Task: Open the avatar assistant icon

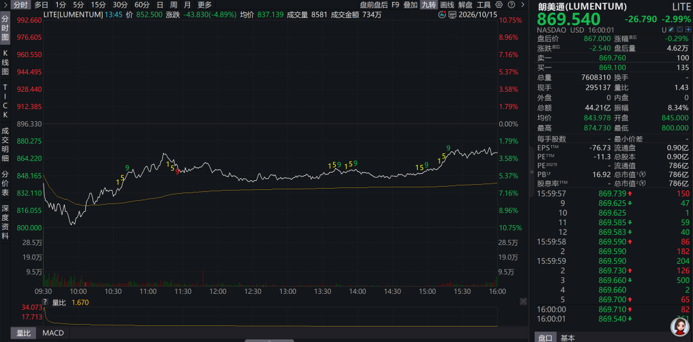Action: [x=678, y=327]
